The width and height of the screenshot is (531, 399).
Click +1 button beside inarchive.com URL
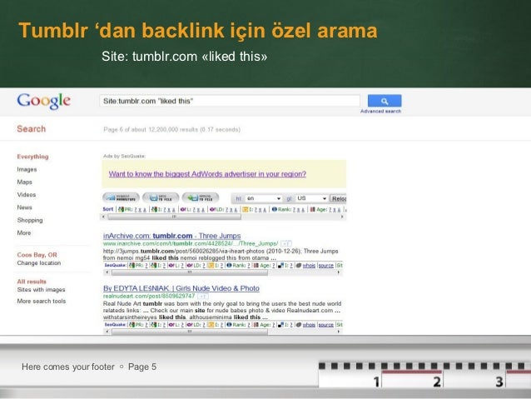click(x=286, y=244)
